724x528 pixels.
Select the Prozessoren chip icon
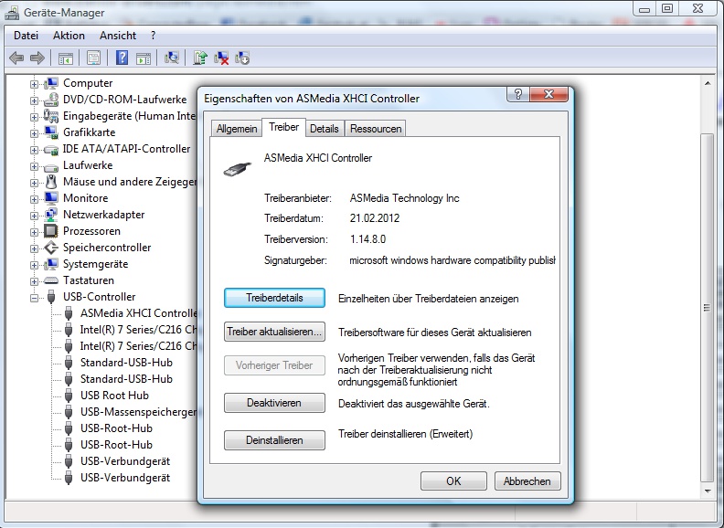point(51,231)
